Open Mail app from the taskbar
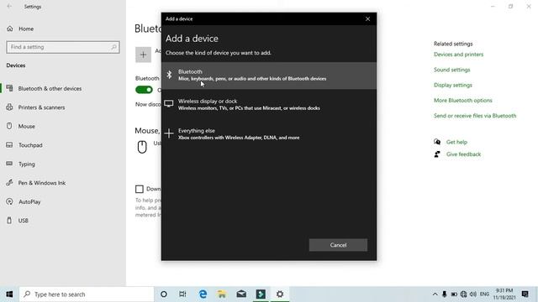The image size is (538, 302). click(x=241, y=294)
